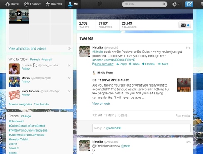
Task: Open #QueremosGrachiLaPelicula trend
Action: 27,135
